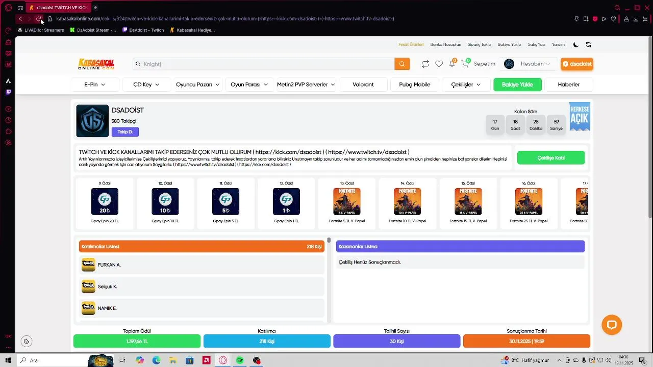Click the Opera GX logo menu
This screenshot has height=367, width=653.
point(8,8)
